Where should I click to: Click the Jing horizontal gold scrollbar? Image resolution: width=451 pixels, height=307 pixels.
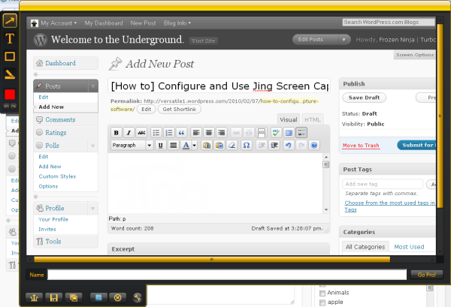click(212, 260)
